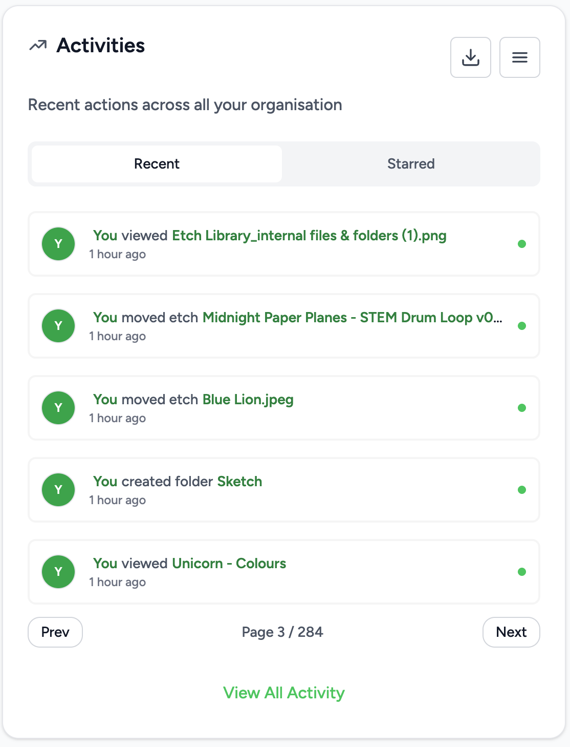Click the Y avatar beside Etch Library entry

[58, 244]
